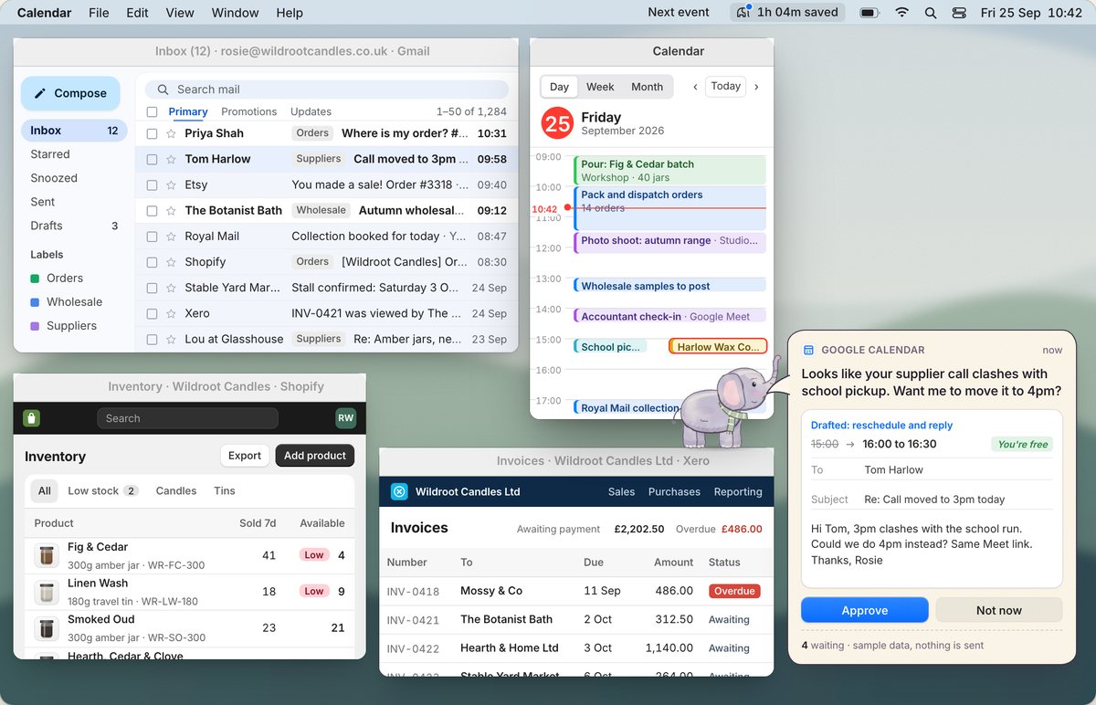
Task: Tick the checkbox for The Botanist Bath email
Action: click(152, 210)
